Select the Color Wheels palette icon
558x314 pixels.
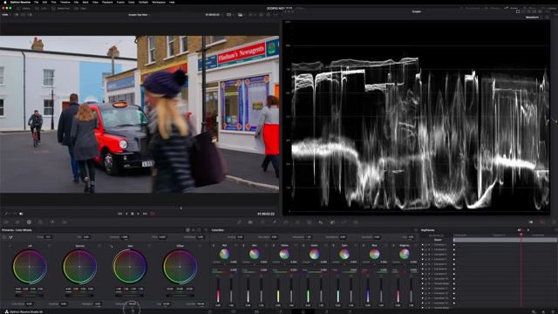click(x=29, y=222)
